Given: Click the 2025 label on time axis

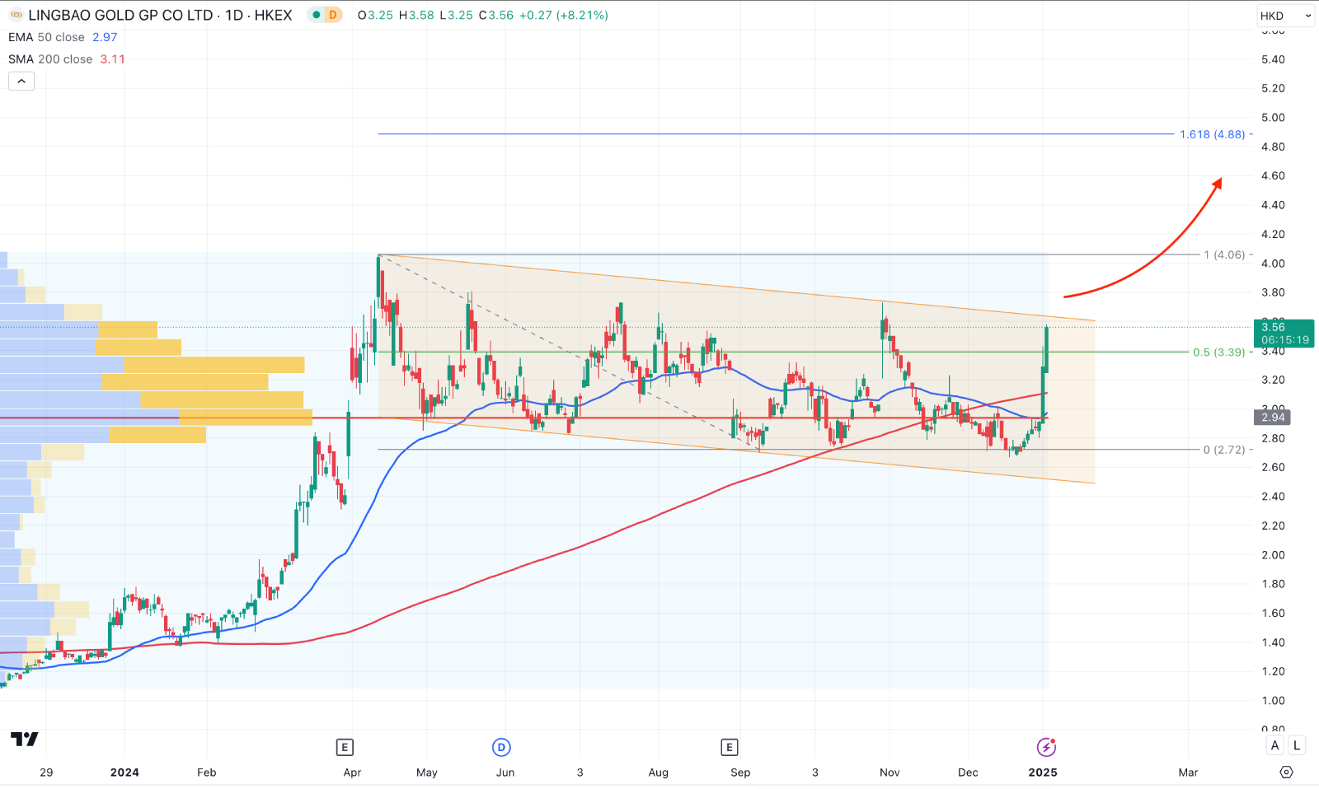Looking at the screenshot, I should click(1043, 772).
